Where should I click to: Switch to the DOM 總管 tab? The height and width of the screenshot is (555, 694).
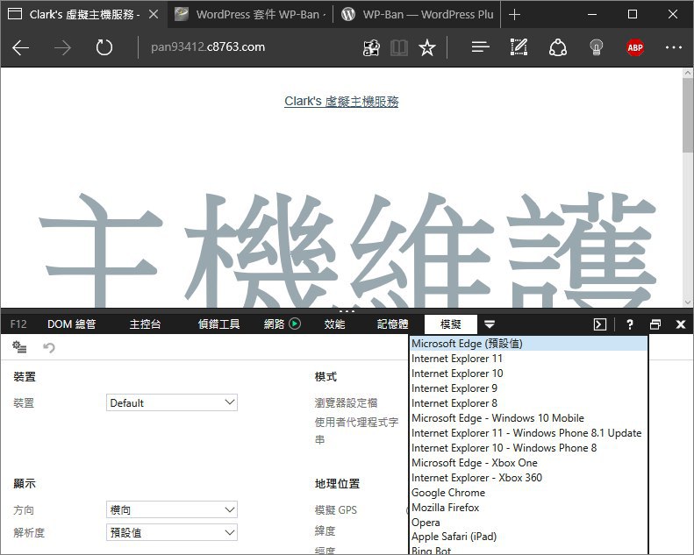(x=71, y=324)
